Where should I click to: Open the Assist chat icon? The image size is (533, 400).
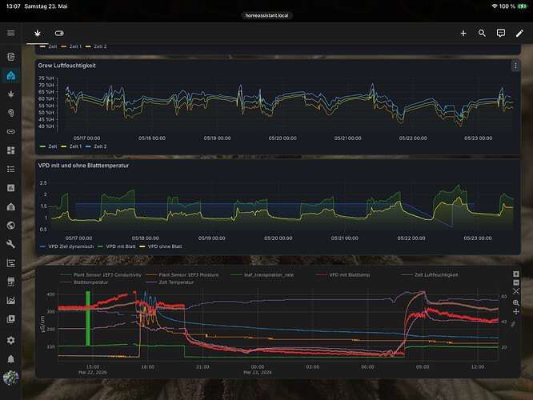tap(501, 33)
